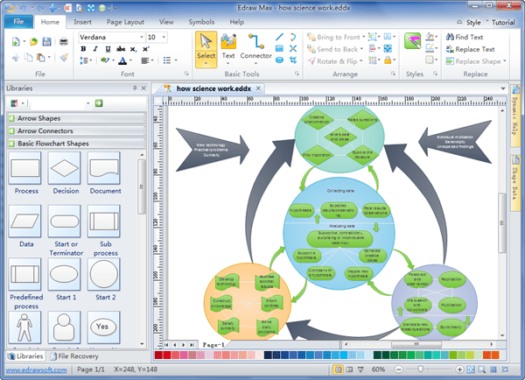Toggle Bold formatting
Image resolution: width=525 pixels, height=380 pixels.
pyautogui.click(x=83, y=49)
